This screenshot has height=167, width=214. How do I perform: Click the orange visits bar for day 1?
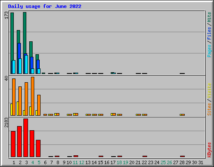(14, 97)
